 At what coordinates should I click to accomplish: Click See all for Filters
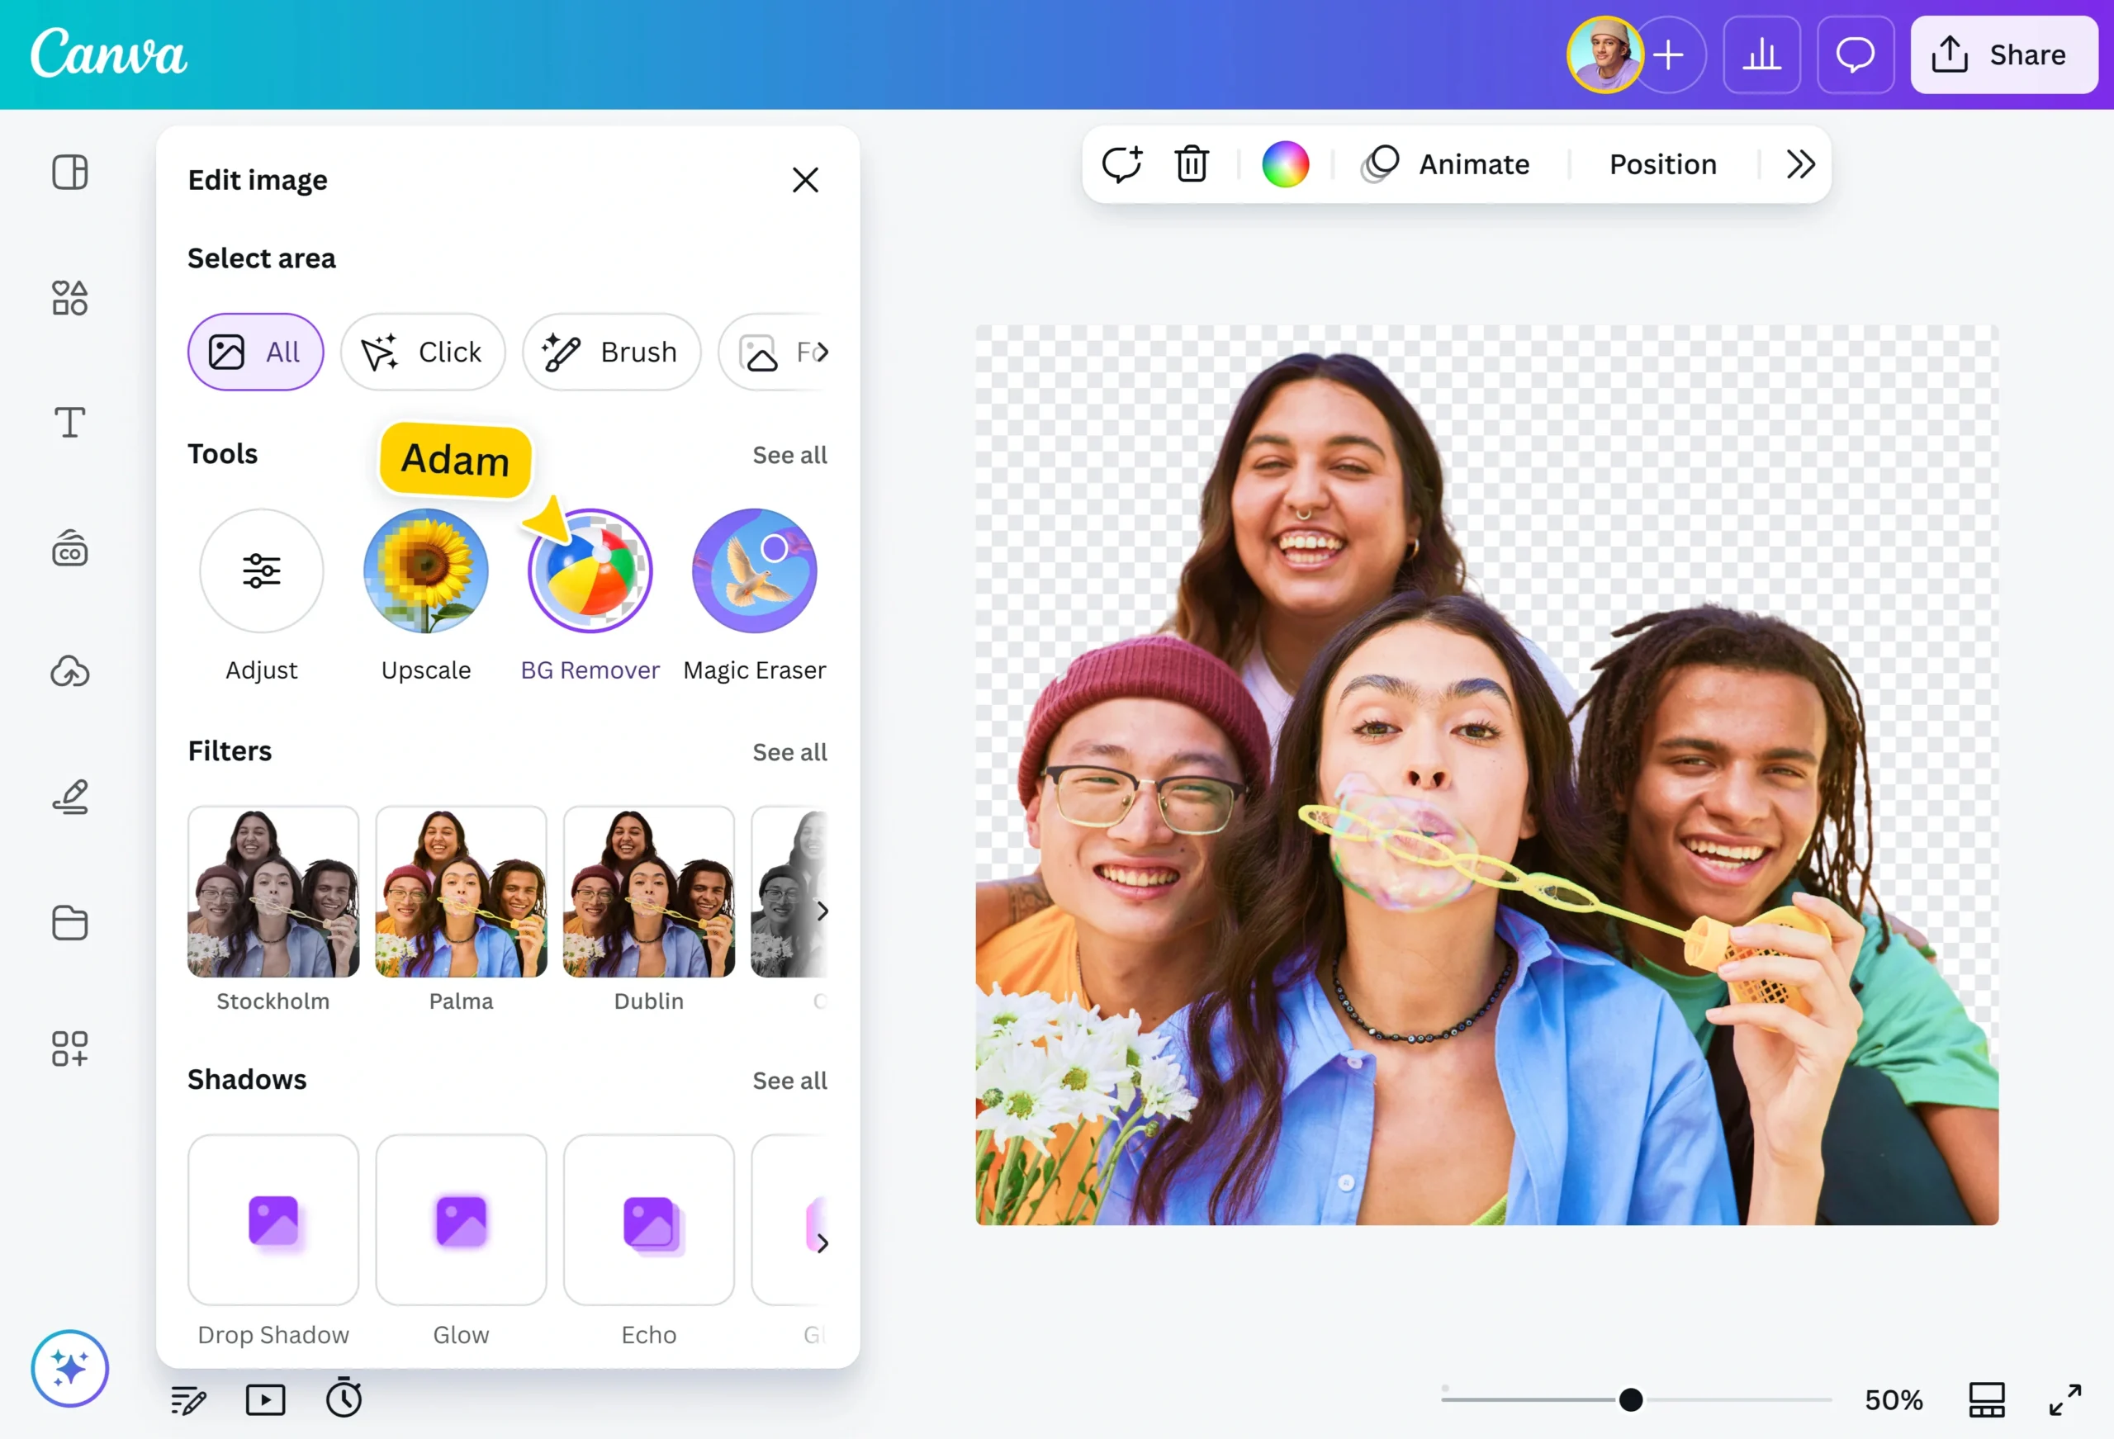(789, 752)
